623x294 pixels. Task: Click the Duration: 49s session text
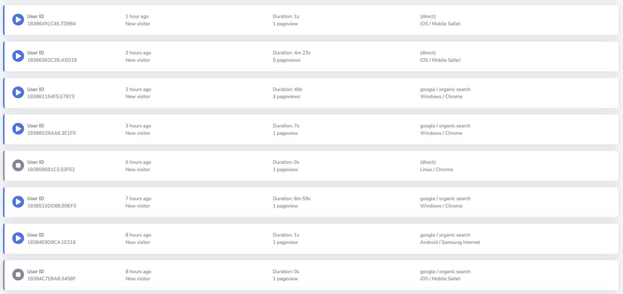tap(287, 89)
